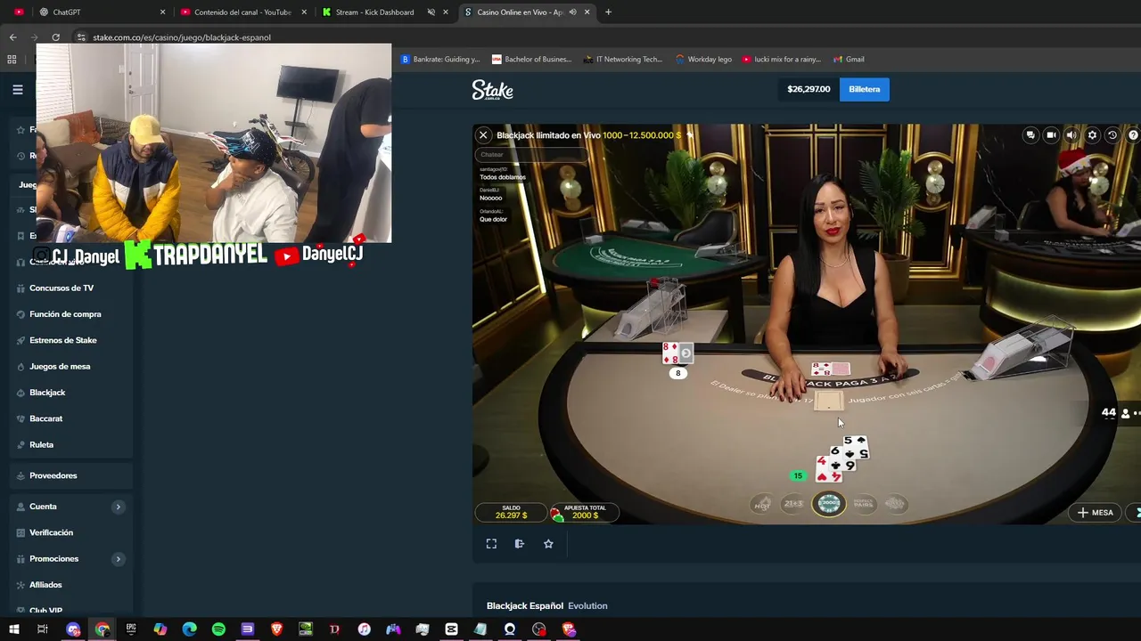
Task: Open the game history clock icon
Action: (x=1112, y=135)
